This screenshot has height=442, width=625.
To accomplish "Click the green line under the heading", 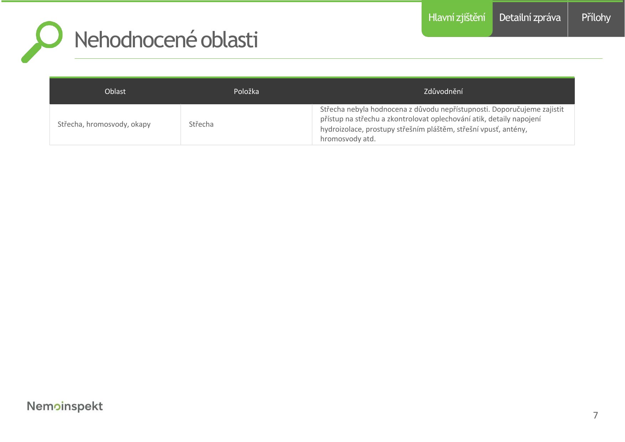I will coord(338,58).
